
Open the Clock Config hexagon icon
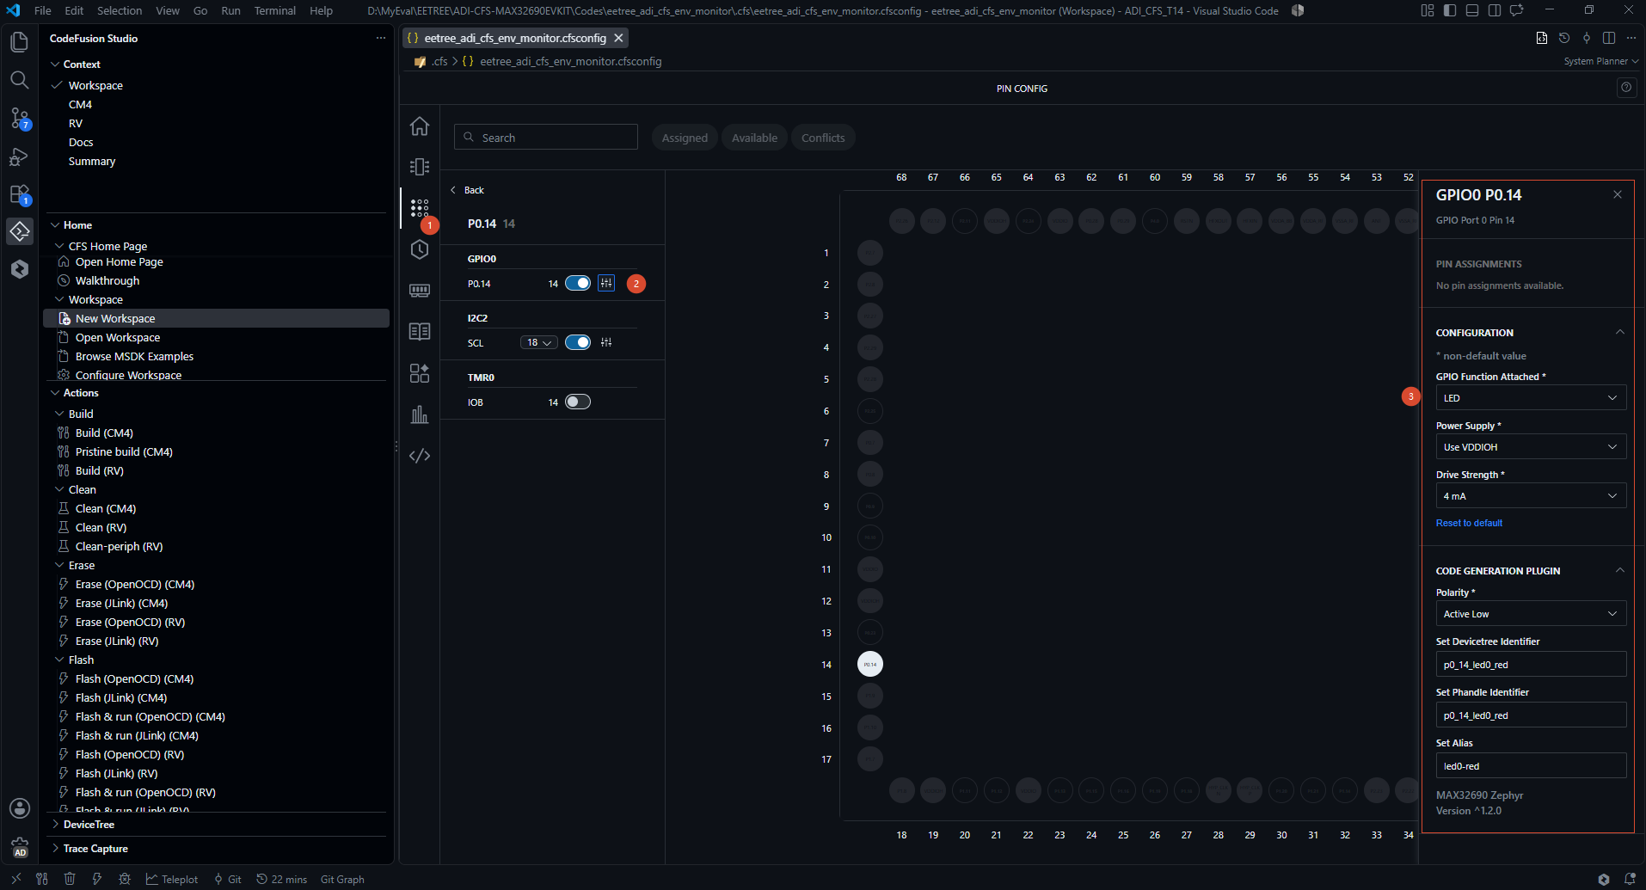point(420,249)
